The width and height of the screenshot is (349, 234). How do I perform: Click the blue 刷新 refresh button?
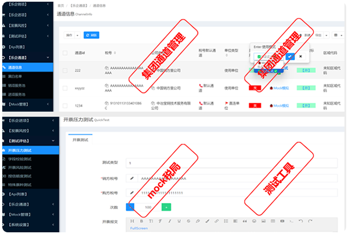click(x=91, y=35)
